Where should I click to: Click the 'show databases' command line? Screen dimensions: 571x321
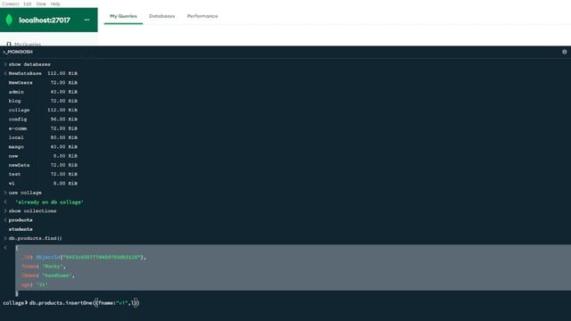coord(29,64)
